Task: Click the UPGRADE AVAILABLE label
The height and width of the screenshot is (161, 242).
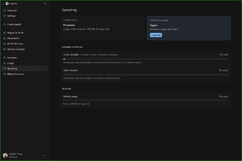Action: coord(159,20)
